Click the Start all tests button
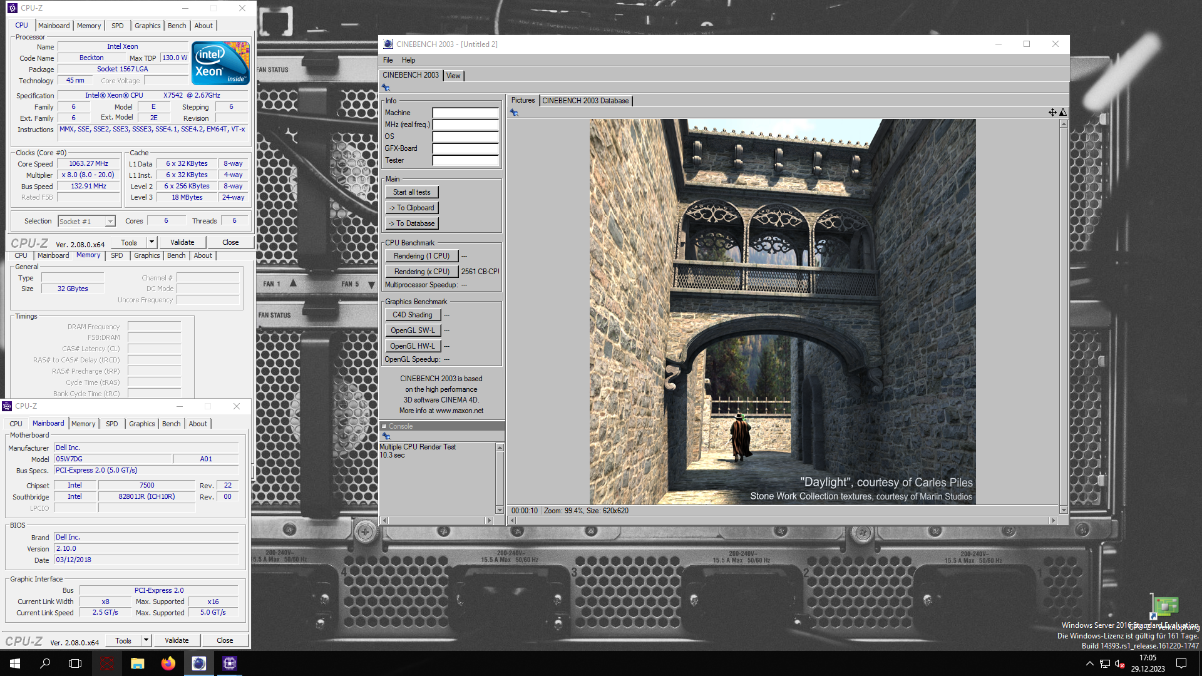Screen dimensions: 1202x676 pyautogui.click(x=412, y=192)
